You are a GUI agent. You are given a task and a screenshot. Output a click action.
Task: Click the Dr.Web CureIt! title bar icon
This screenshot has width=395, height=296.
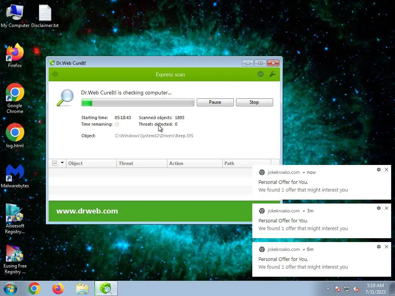pyautogui.click(x=52, y=63)
